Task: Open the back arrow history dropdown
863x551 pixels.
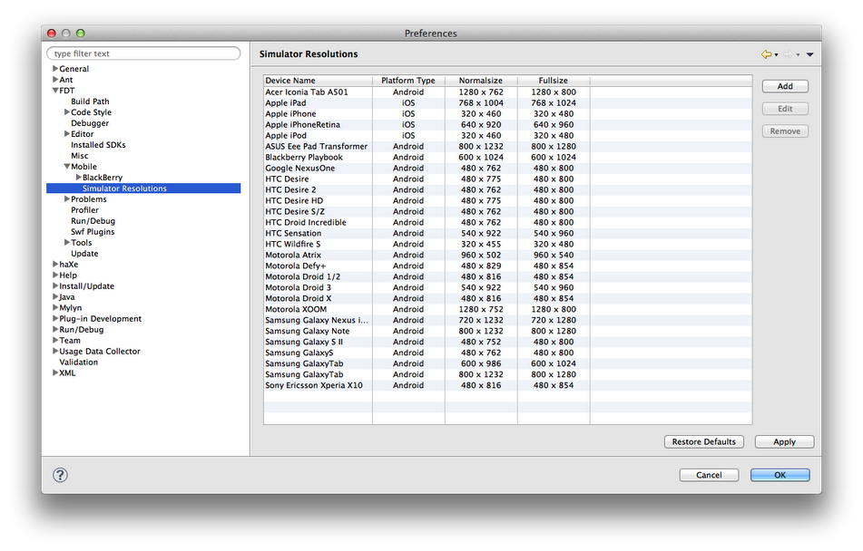Action: click(777, 55)
